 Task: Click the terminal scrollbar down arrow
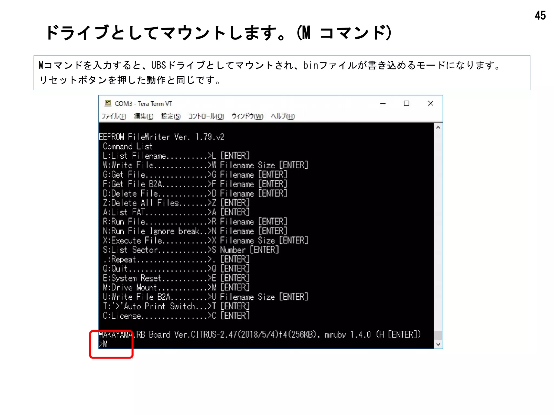pos(438,344)
